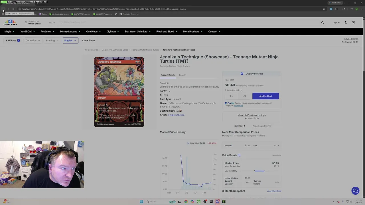The height and width of the screenshot is (205, 365).
Task: Click Price Points info icon
Action: 239,155
